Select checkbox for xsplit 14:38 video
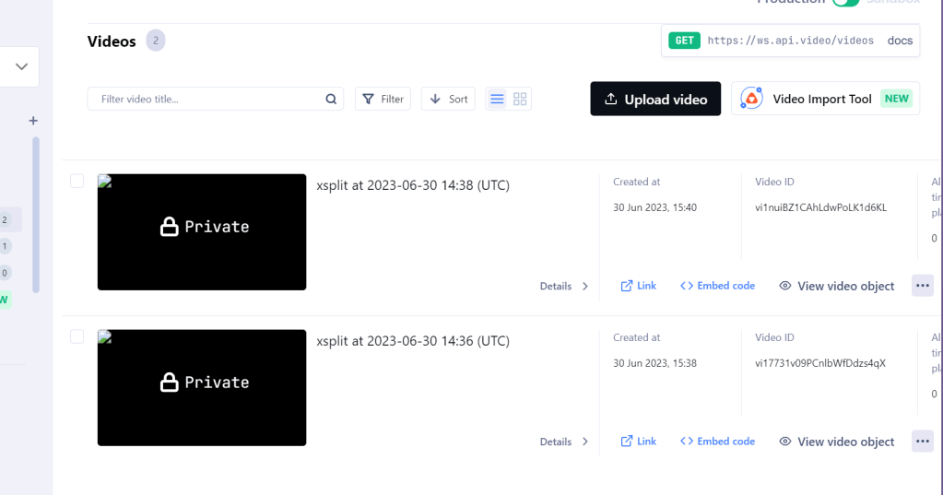This screenshot has width=943, height=495. click(x=77, y=181)
